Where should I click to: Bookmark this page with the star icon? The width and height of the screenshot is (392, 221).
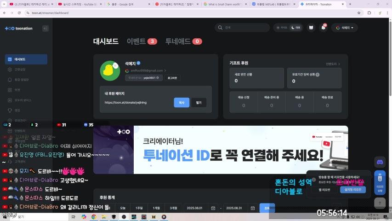359,13
